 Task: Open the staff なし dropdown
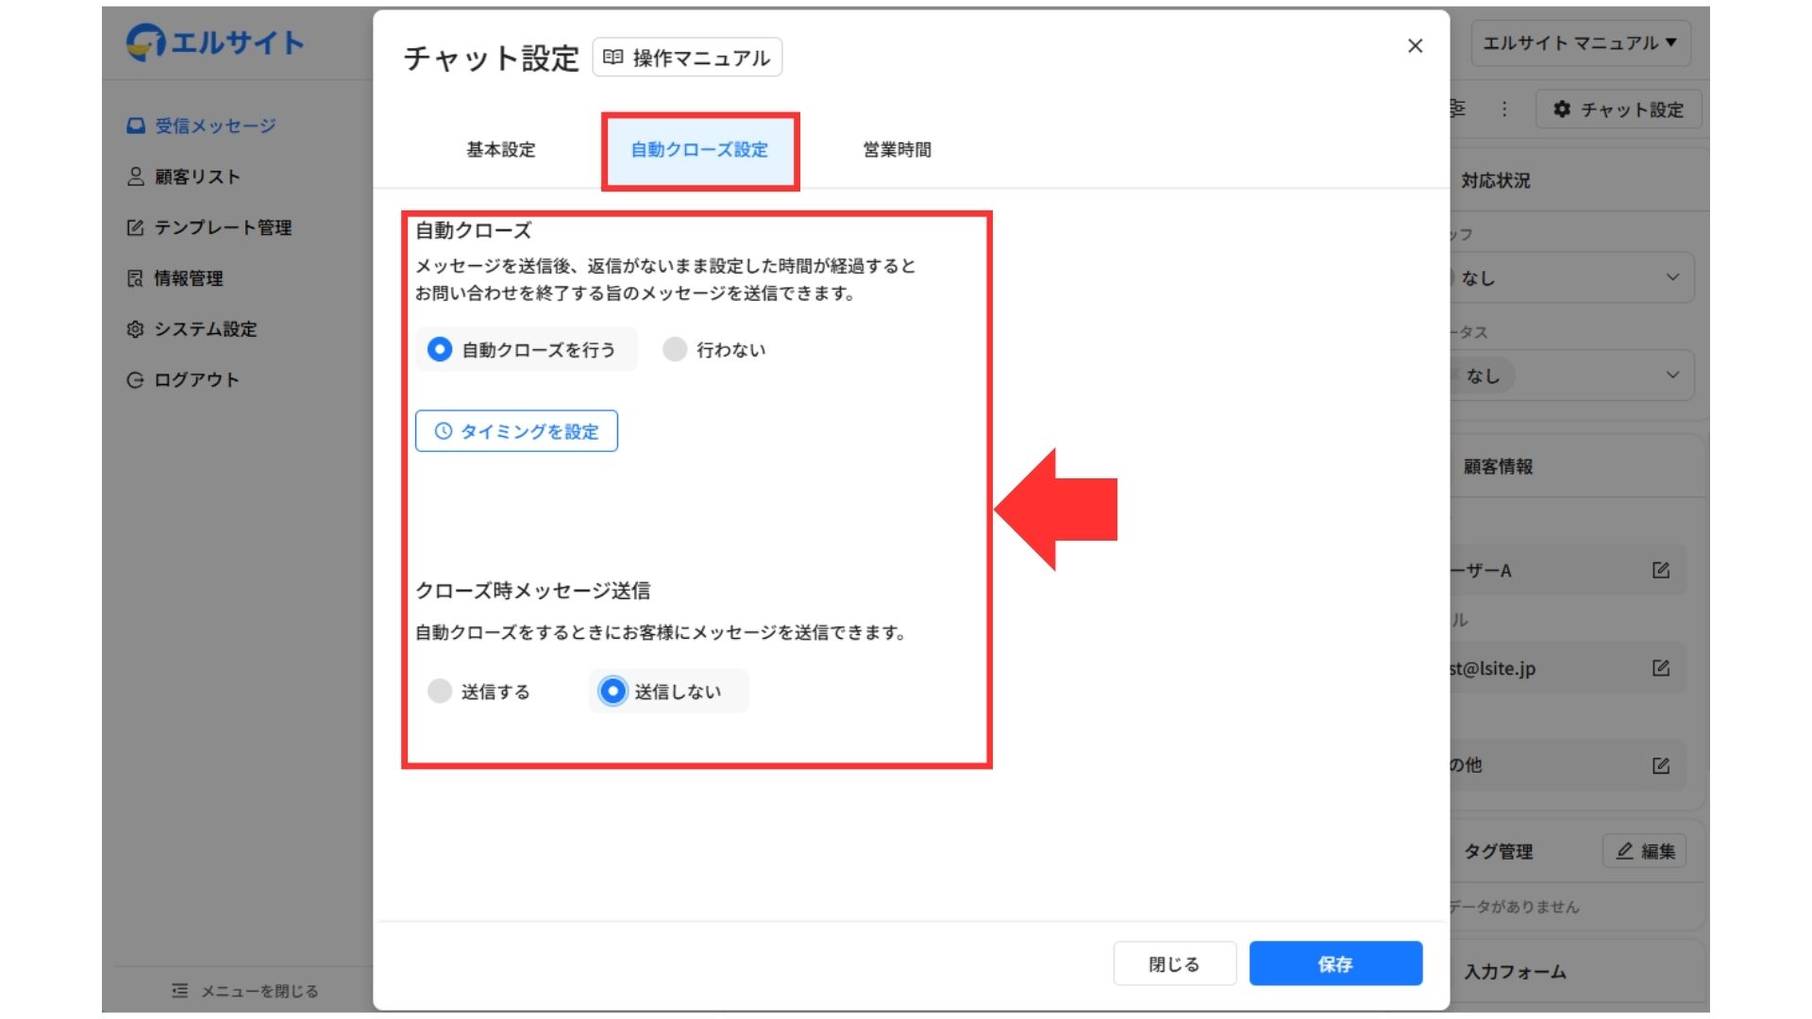[1574, 278]
